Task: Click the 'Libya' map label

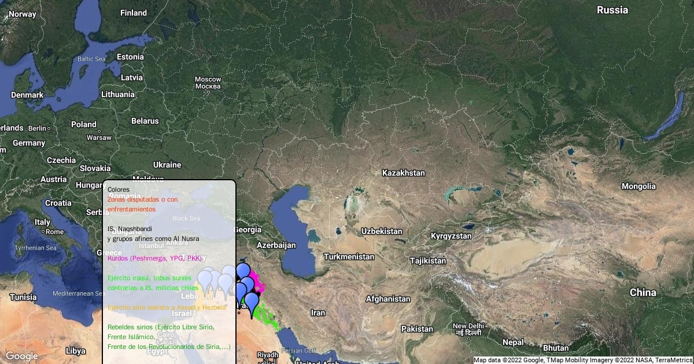Action: click(75, 351)
